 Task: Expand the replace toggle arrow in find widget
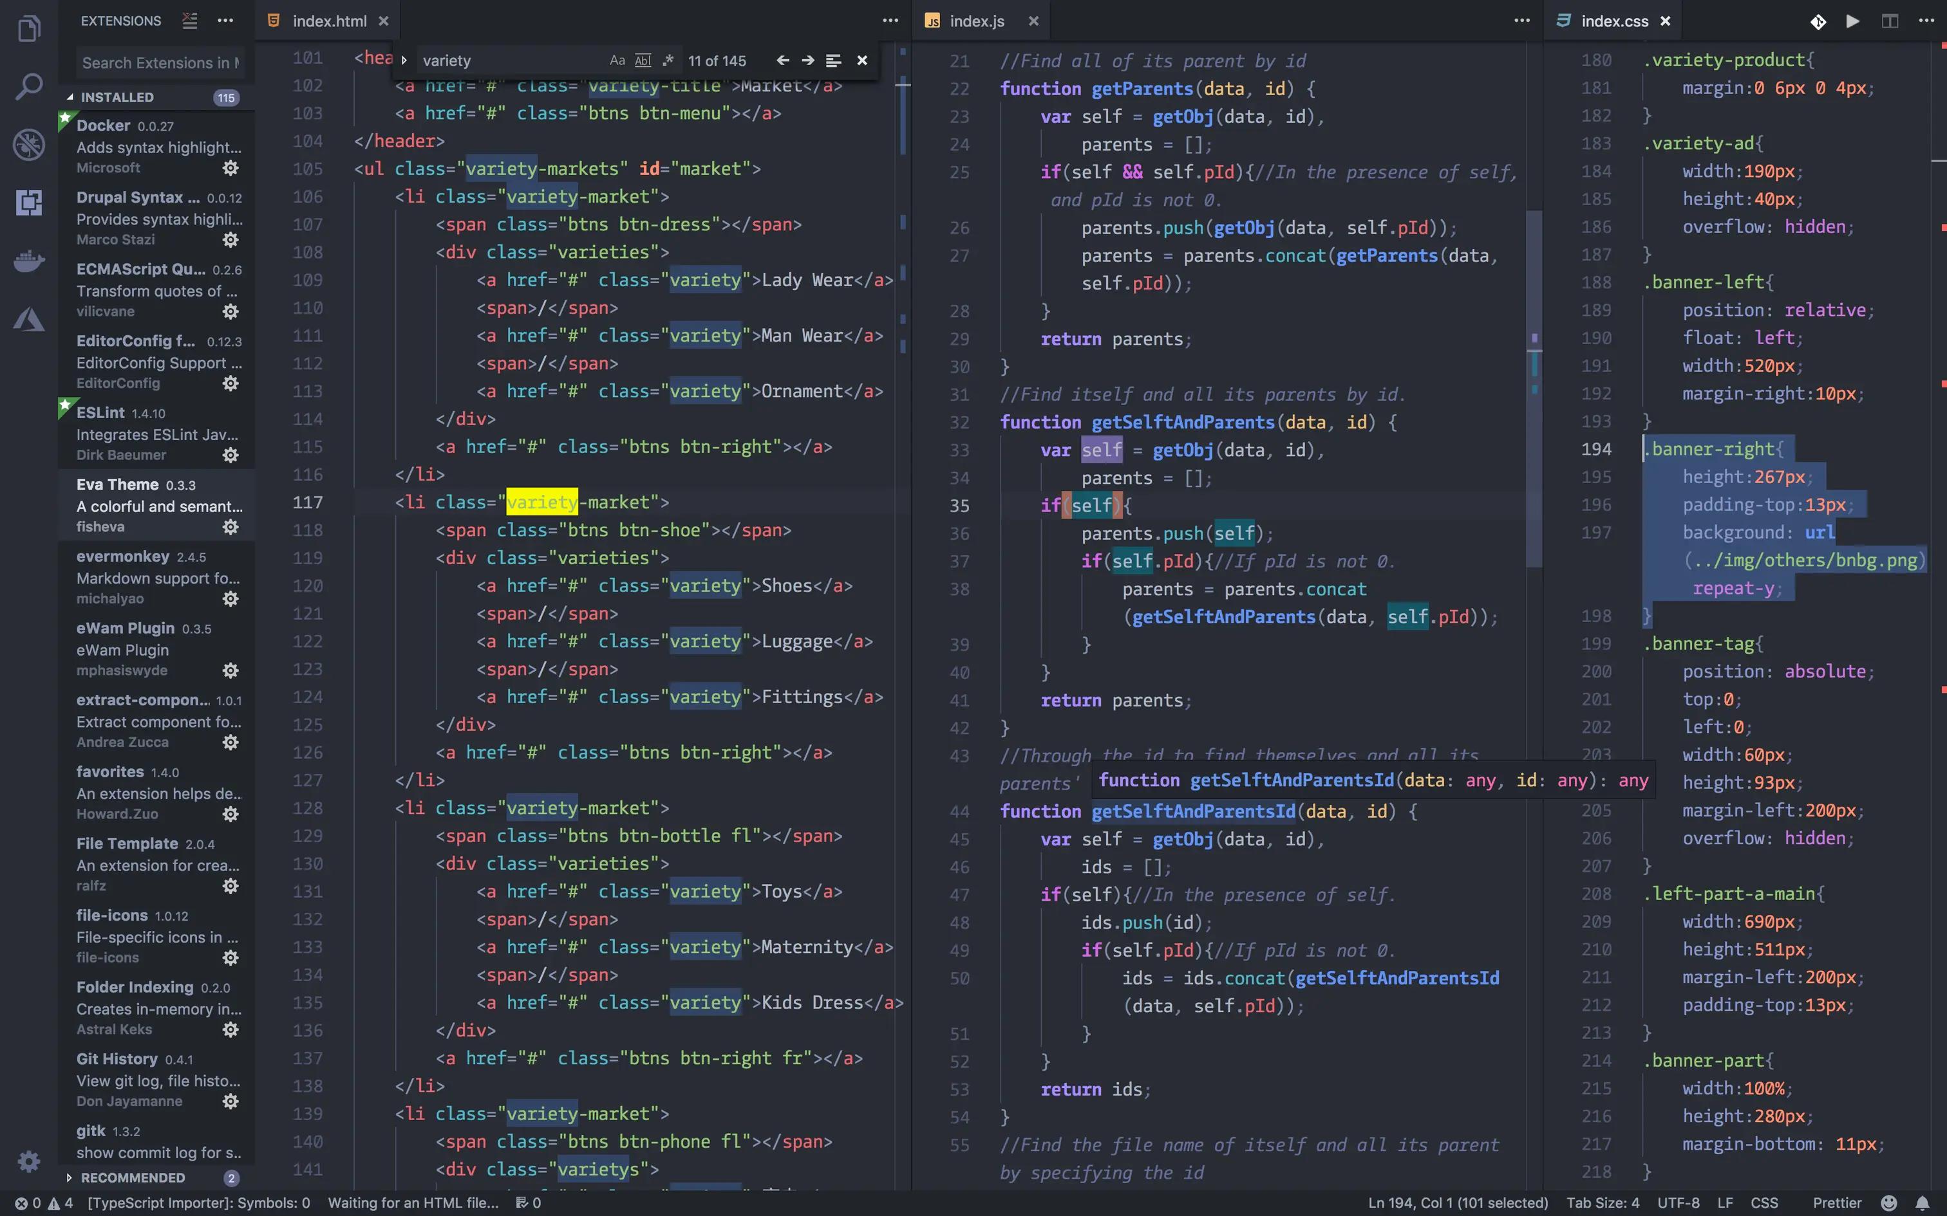pos(404,60)
